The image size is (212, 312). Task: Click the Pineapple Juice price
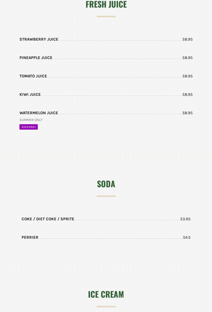click(x=187, y=58)
